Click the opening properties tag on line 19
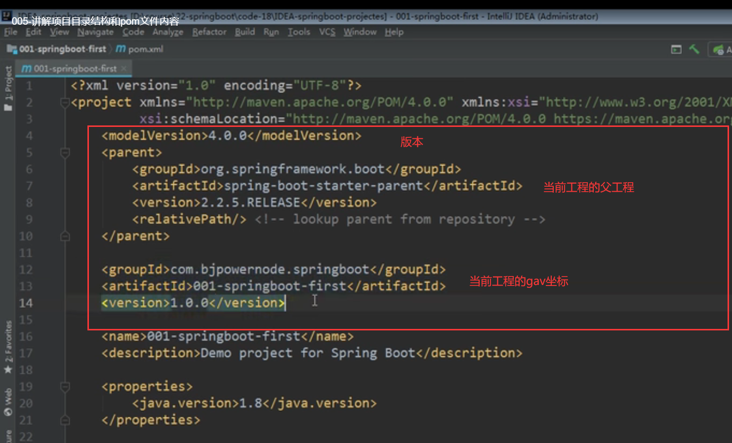This screenshot has width=732, height=443. [147, 387]
